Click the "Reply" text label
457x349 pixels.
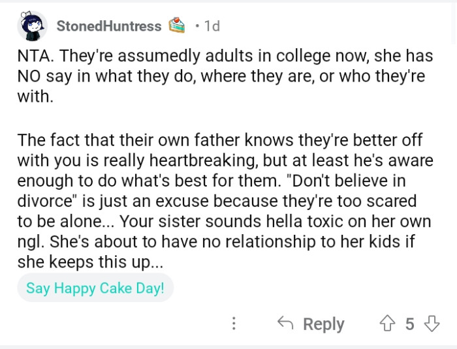tap(323, 324)
